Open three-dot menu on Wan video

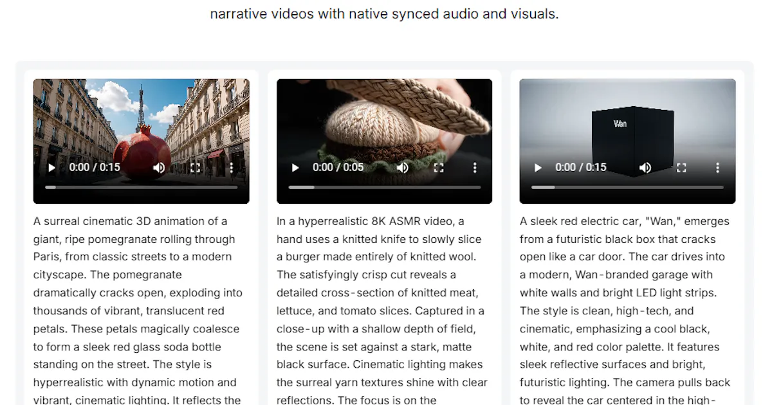[718, 168]
